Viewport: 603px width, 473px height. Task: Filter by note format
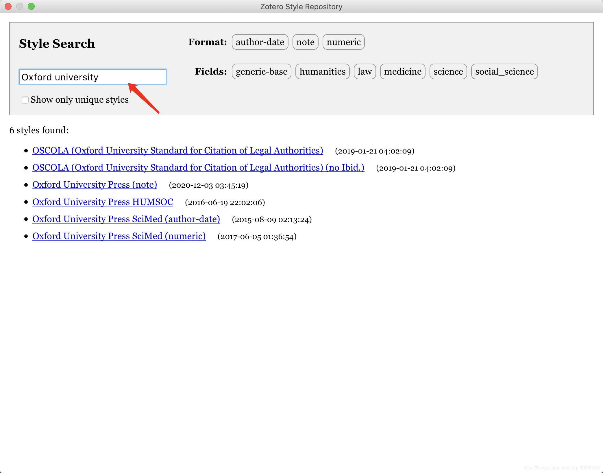[x=305, y=42]
